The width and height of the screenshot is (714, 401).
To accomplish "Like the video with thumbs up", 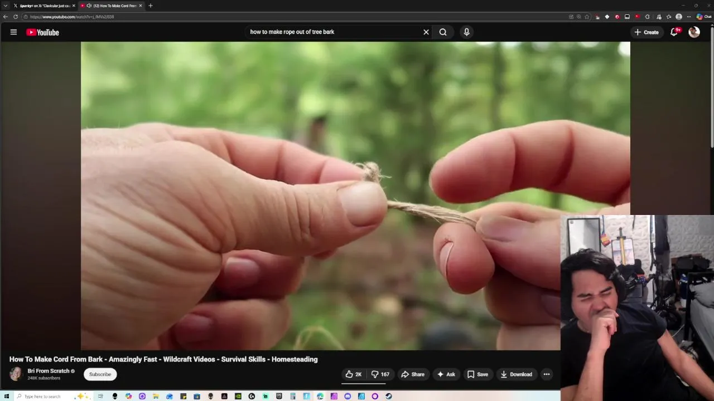I will point(354,374).
